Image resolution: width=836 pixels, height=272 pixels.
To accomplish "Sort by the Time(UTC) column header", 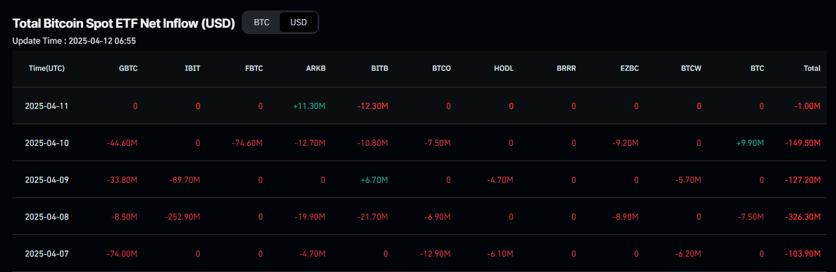I will [x=47, y=68].
